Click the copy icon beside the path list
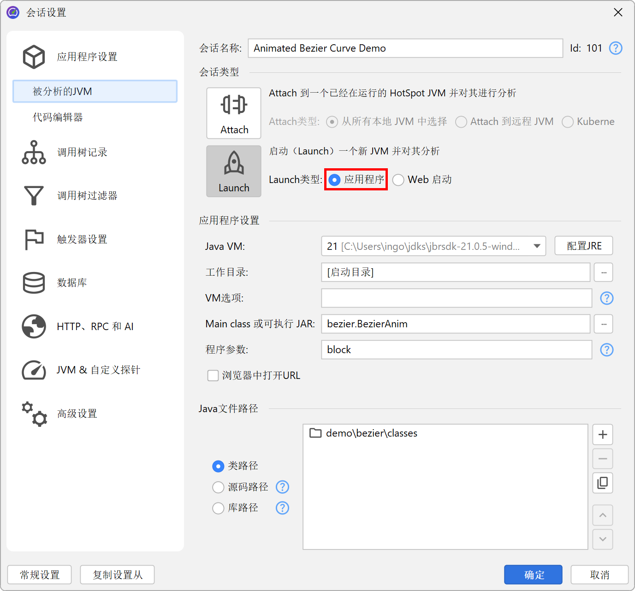This screenshot has height=591, width=635. 602,483
